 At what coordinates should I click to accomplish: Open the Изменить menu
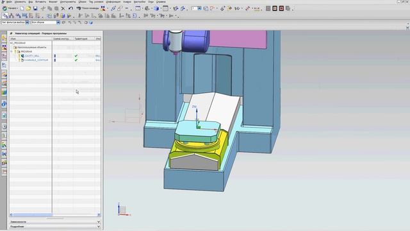[20, 2]
